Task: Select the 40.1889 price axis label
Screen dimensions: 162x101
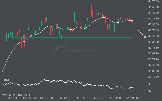Action: tap(153, 48)
